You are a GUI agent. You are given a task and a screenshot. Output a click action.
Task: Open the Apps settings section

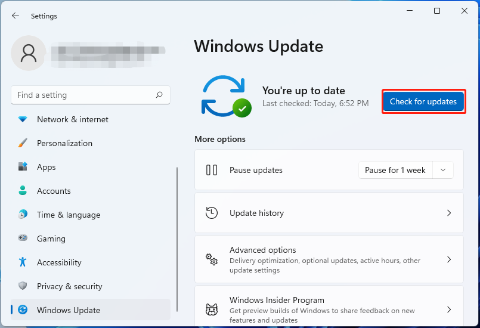pos(46,167)
